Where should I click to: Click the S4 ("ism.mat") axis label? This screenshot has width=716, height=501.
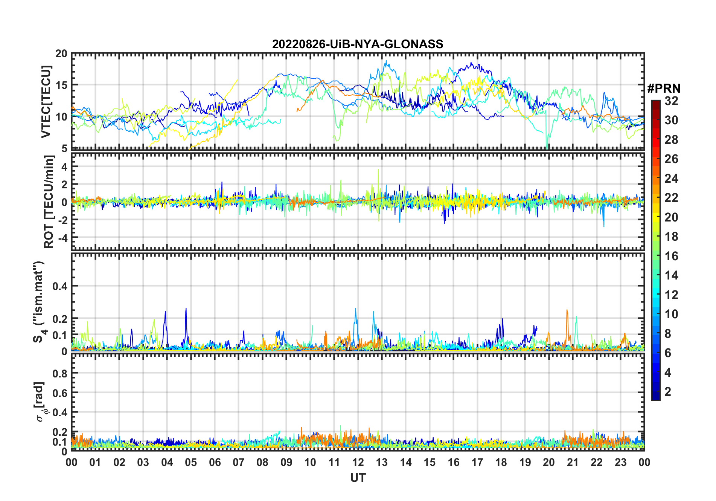[40, 302]
